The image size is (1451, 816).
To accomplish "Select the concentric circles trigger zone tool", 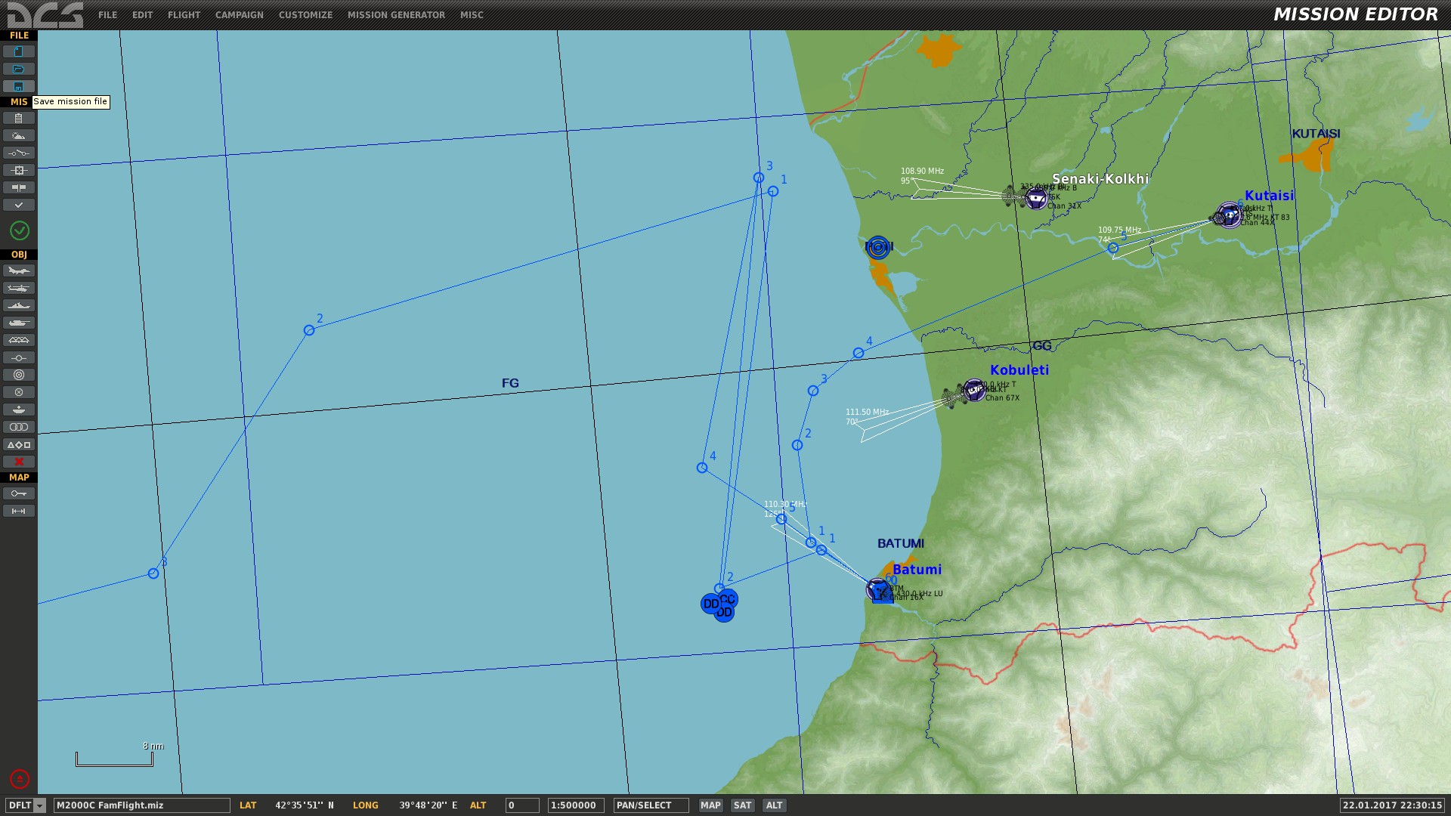I will (x=19, y=375).
